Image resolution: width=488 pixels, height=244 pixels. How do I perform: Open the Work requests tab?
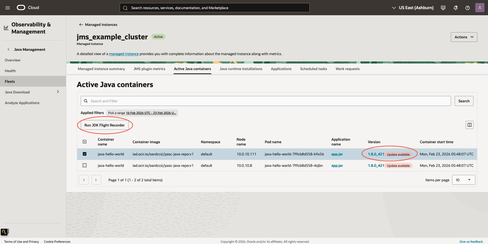coord(347,69)
